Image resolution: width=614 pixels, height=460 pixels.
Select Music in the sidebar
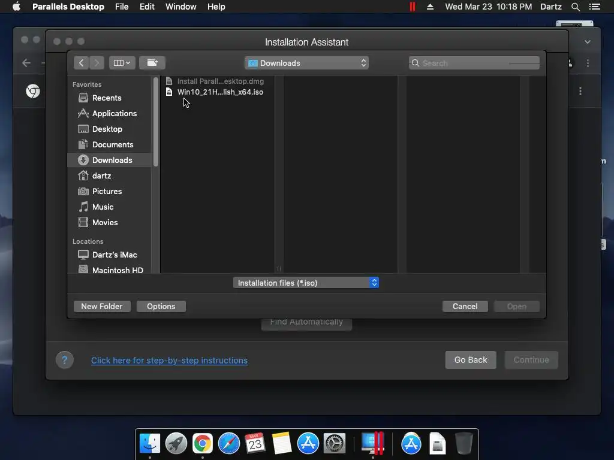[x=110, y=207]
